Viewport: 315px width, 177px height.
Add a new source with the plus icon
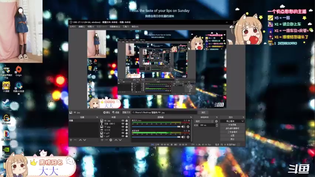pos(102,140)
